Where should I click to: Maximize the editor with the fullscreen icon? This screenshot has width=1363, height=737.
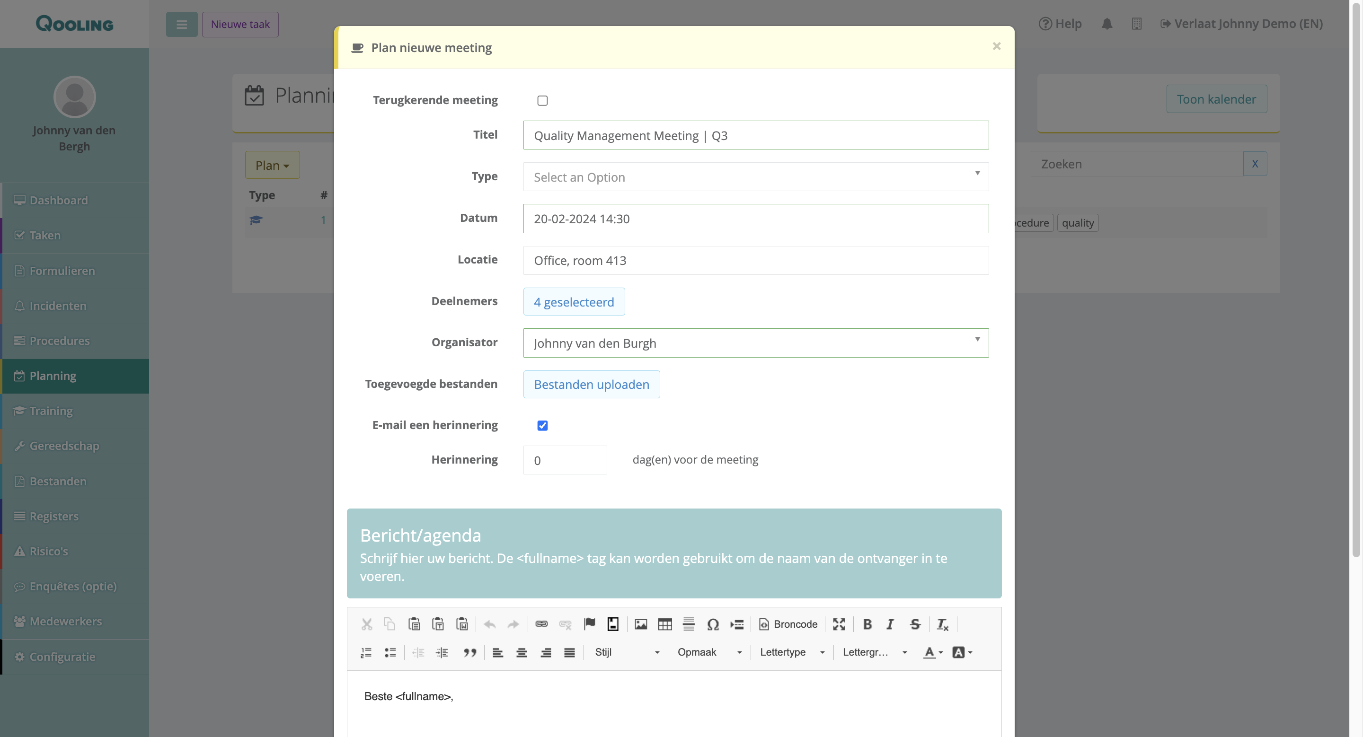839,624
